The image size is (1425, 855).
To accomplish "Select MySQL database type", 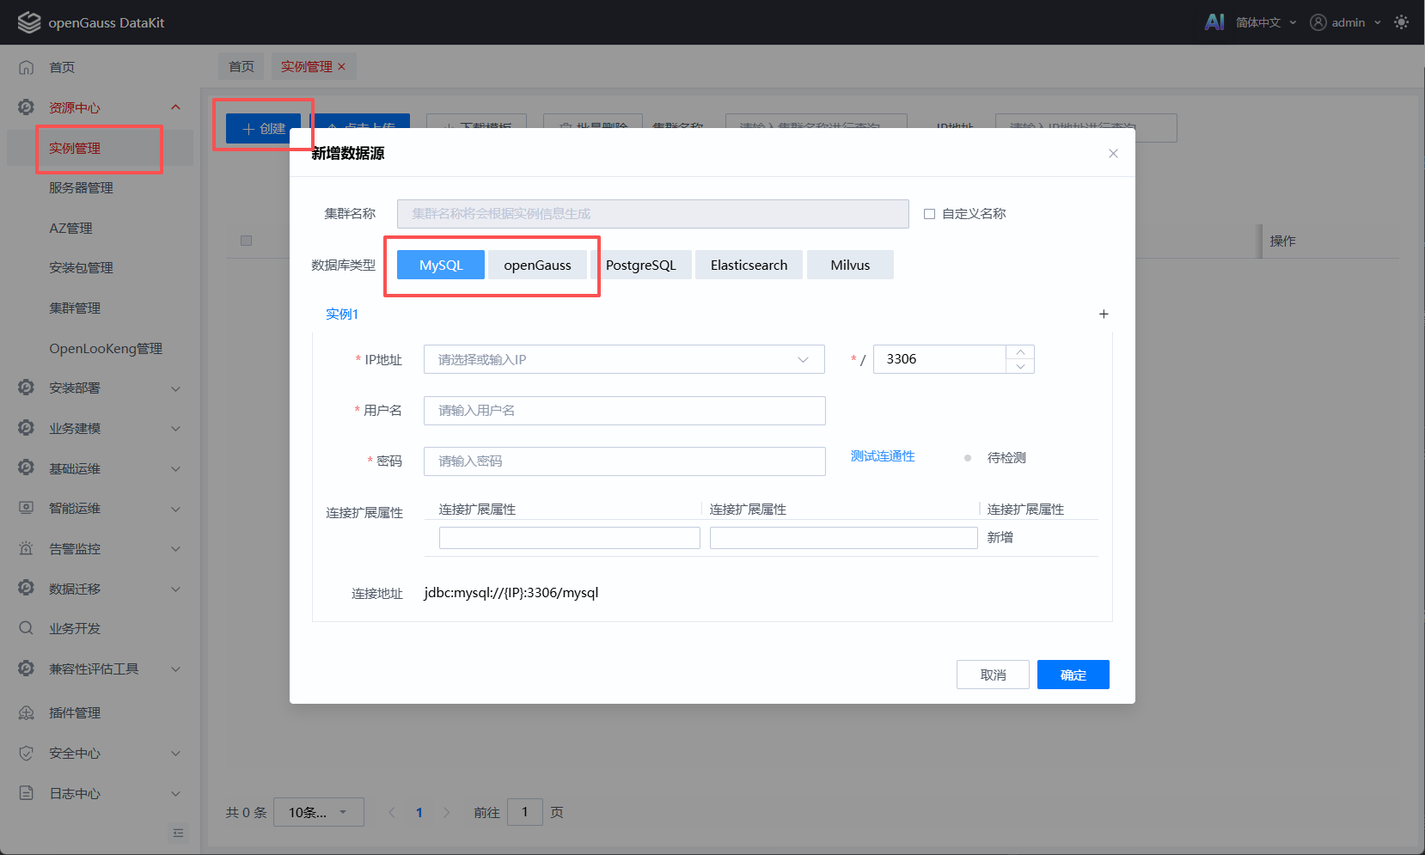I will [x=441, y=265].
